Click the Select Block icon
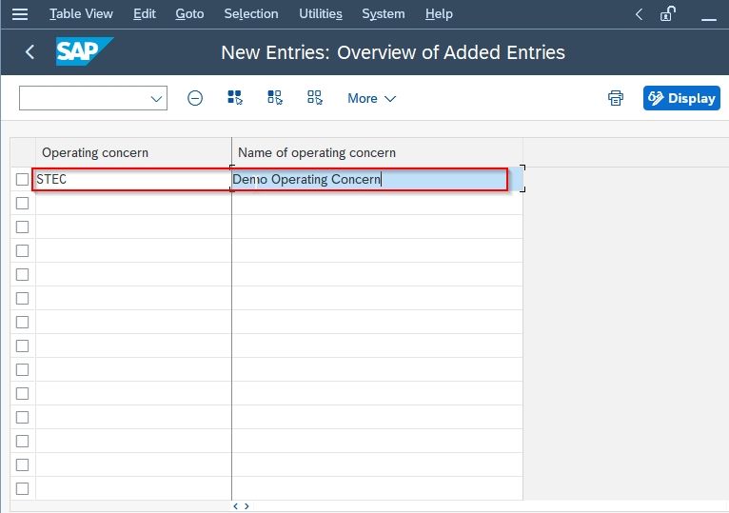Image resolution: width=729 pixels, height=513 pixels. coord(275,98)
